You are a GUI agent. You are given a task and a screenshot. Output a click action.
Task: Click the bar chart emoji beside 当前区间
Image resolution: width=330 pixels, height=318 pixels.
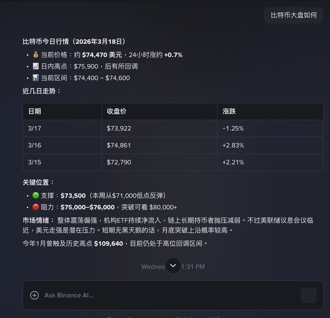pos(36,78)
